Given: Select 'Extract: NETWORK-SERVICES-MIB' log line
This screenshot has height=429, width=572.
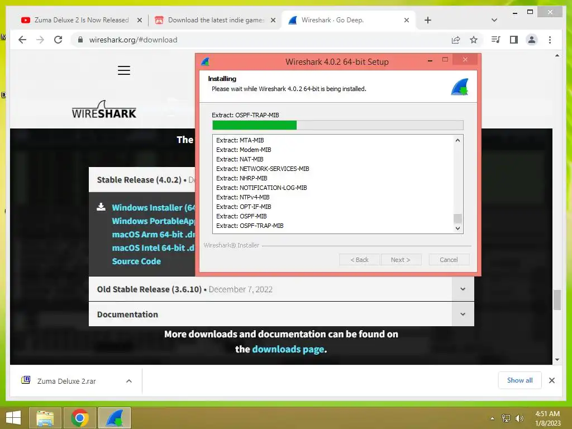Looking at the screenshot, I should (263, 169).
